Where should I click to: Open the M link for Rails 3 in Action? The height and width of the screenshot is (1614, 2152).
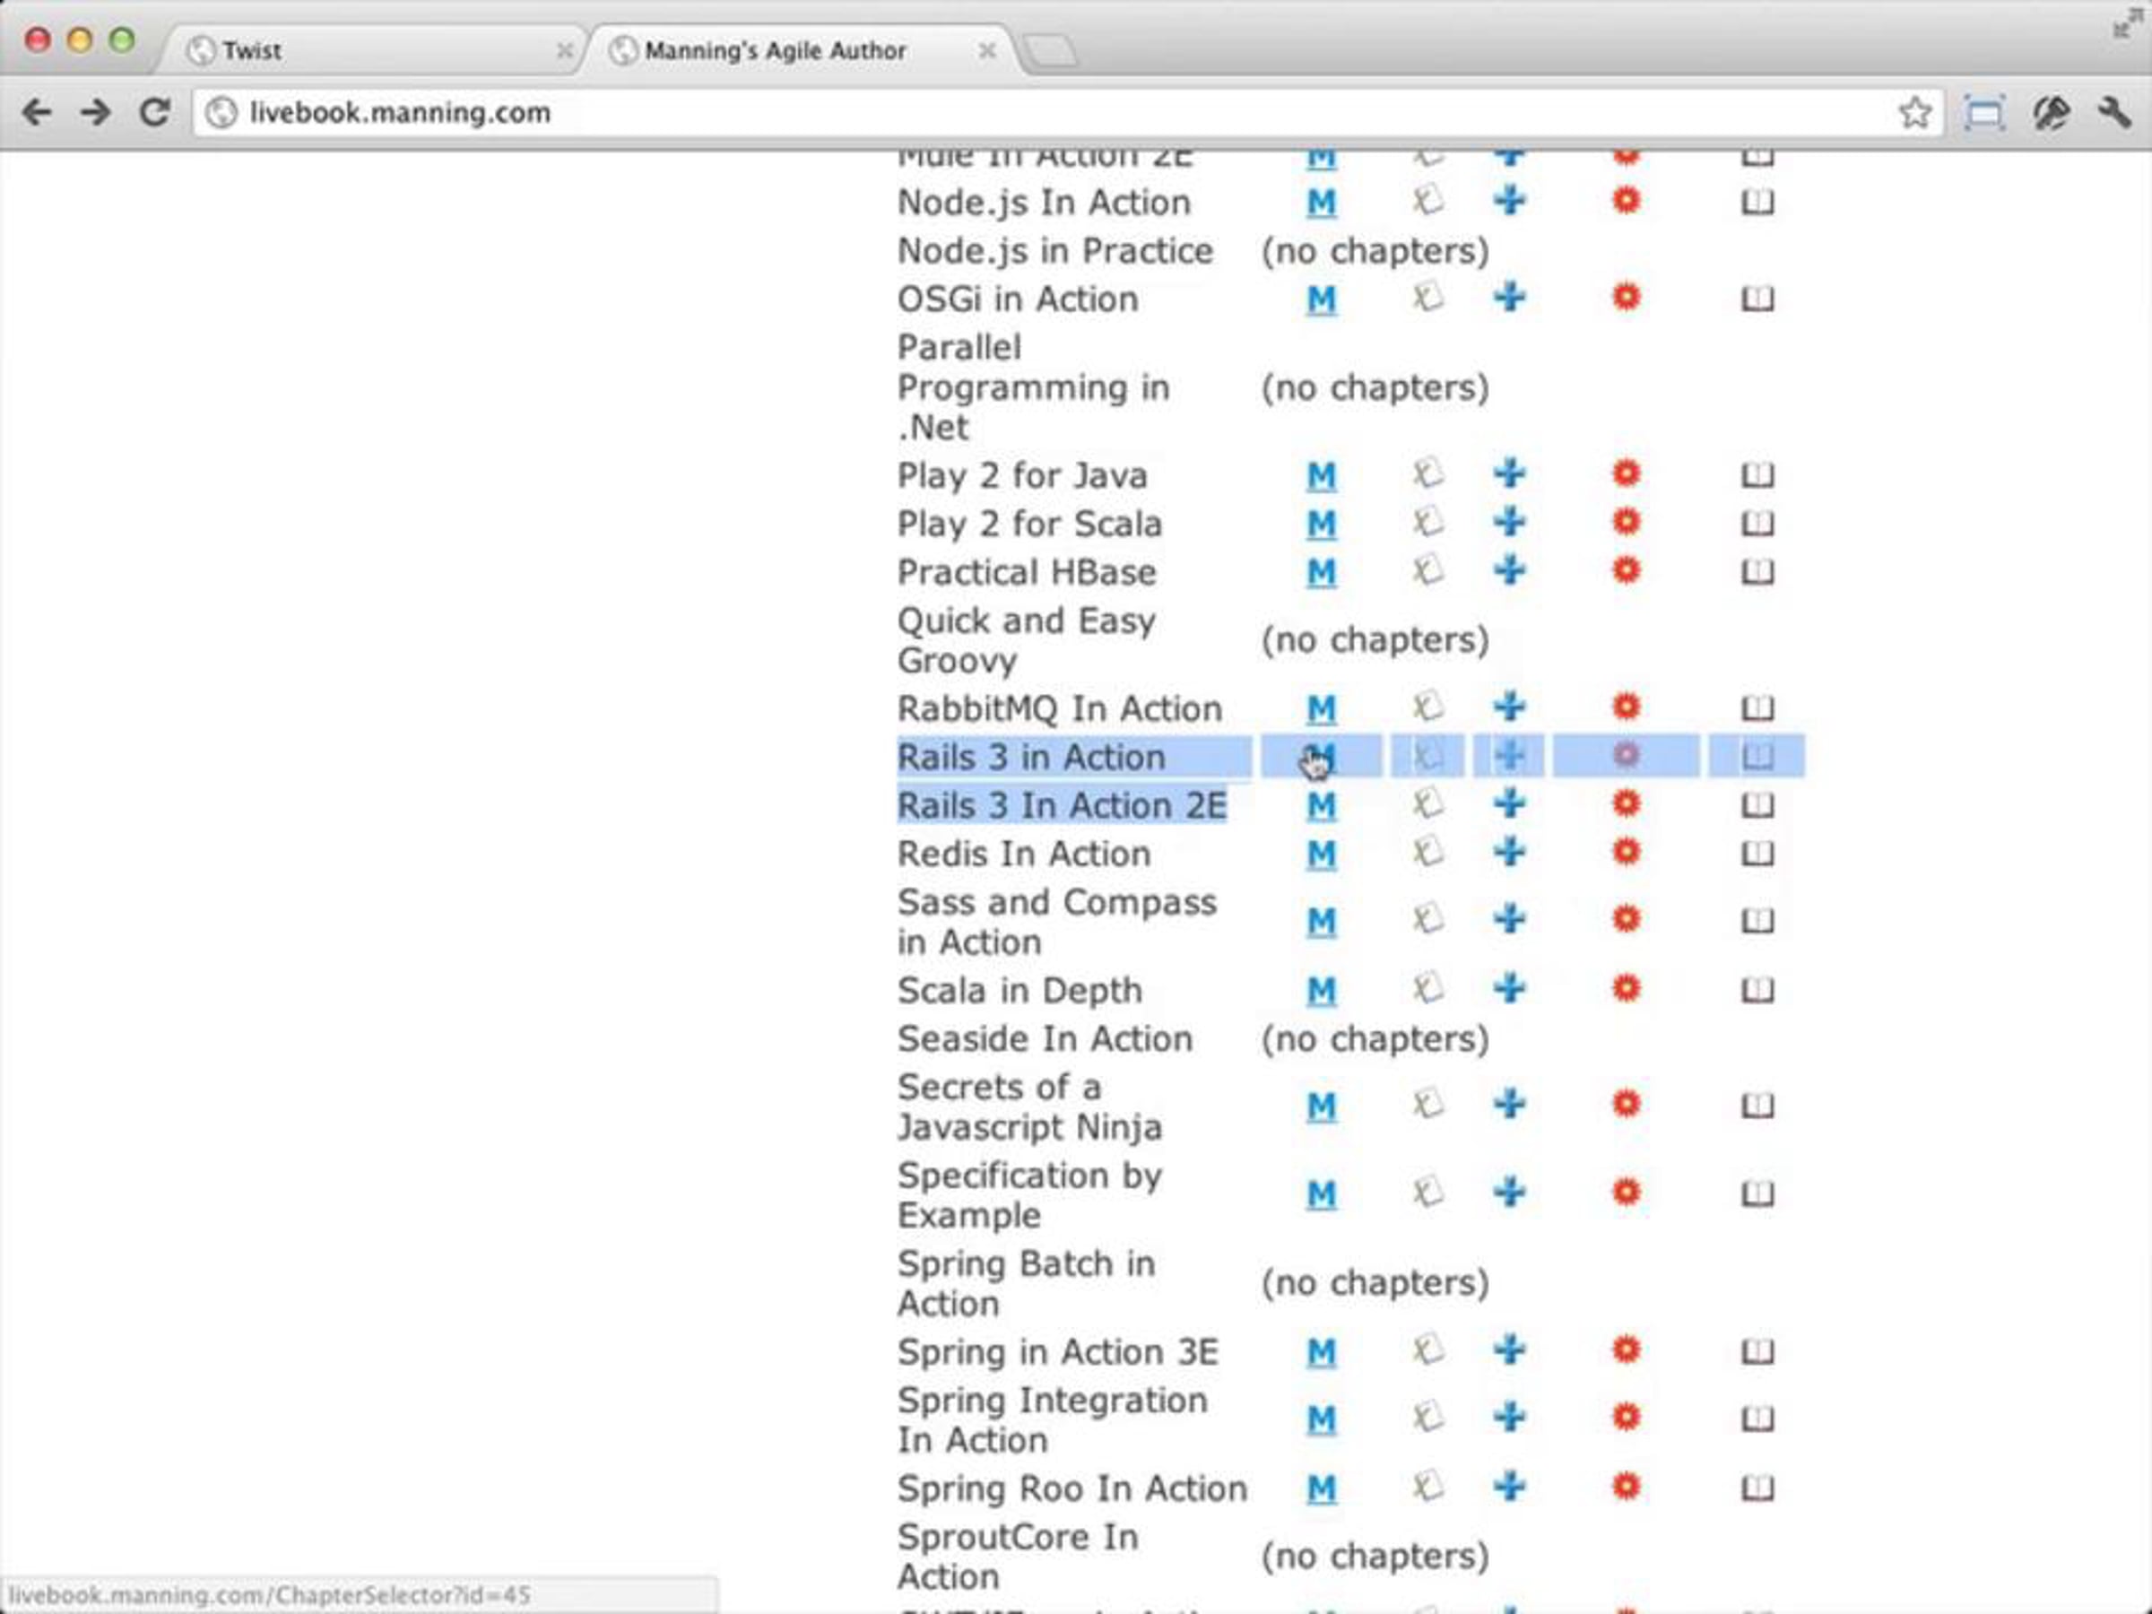(x=1320, y=757)
